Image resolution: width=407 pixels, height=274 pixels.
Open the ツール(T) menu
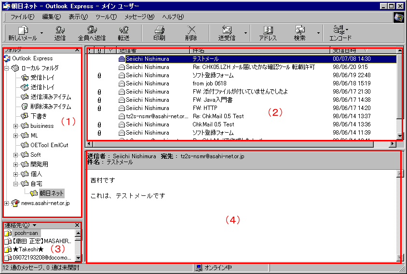click(x=106, y=17)
